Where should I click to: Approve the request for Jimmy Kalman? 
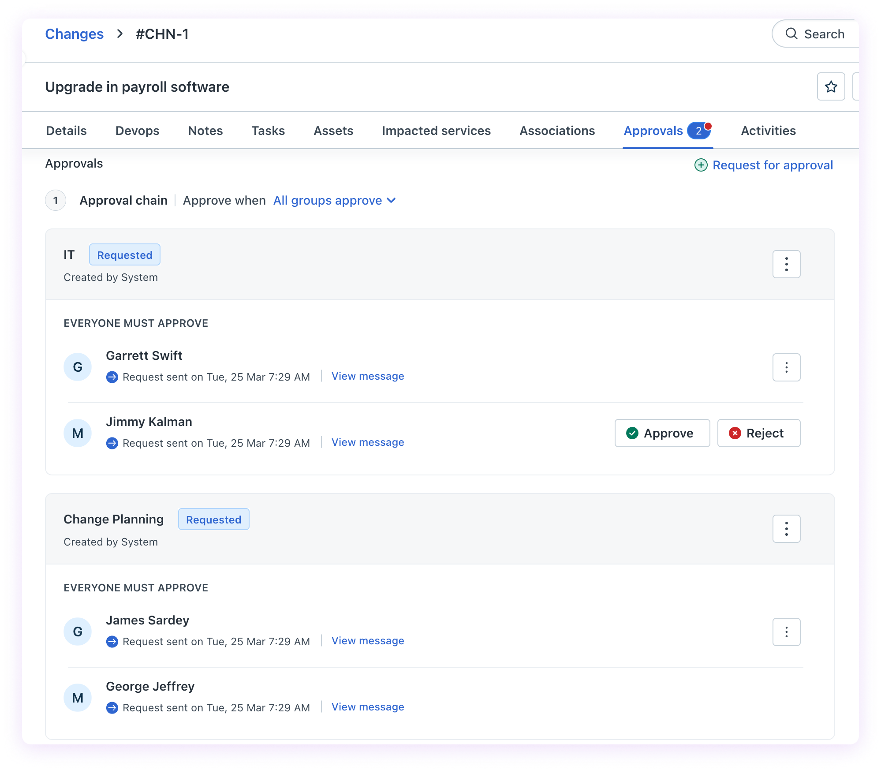coord(662,433)
